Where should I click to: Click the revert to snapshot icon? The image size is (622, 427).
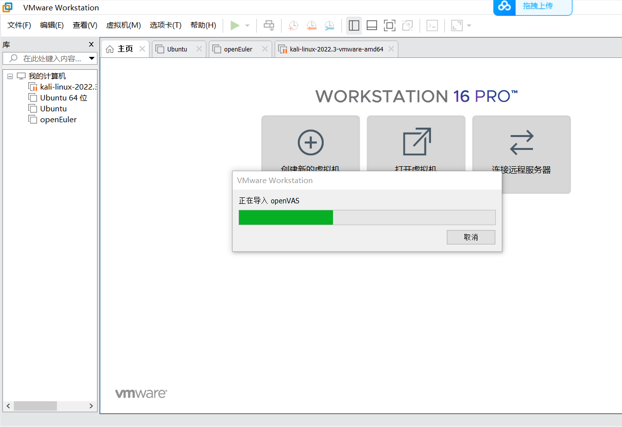311,26
